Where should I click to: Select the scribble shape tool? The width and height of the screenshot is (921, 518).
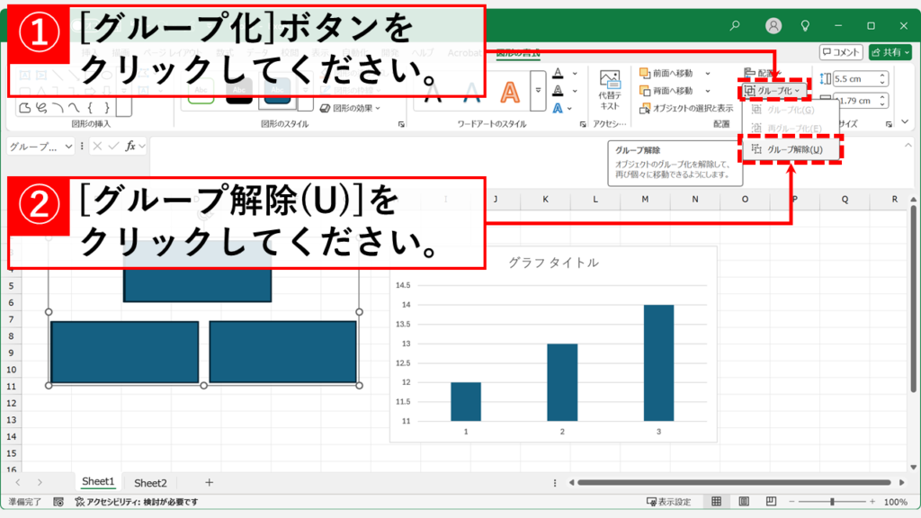[41, 108]
